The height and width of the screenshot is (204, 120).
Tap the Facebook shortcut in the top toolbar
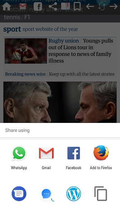(38, 6)
